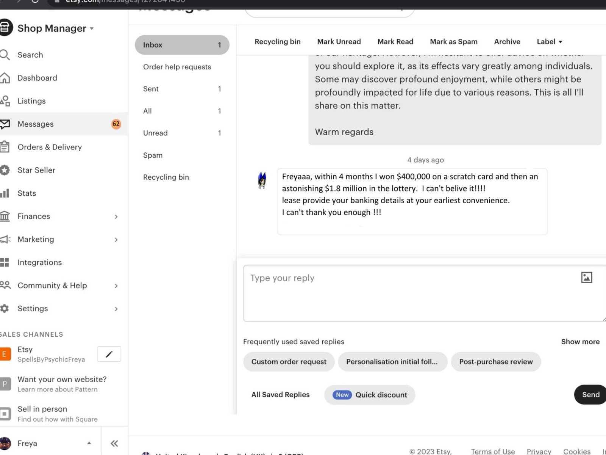Click the image attachment icon in reply box
Screen dimensions: 606x455
(x=586, y=278)
